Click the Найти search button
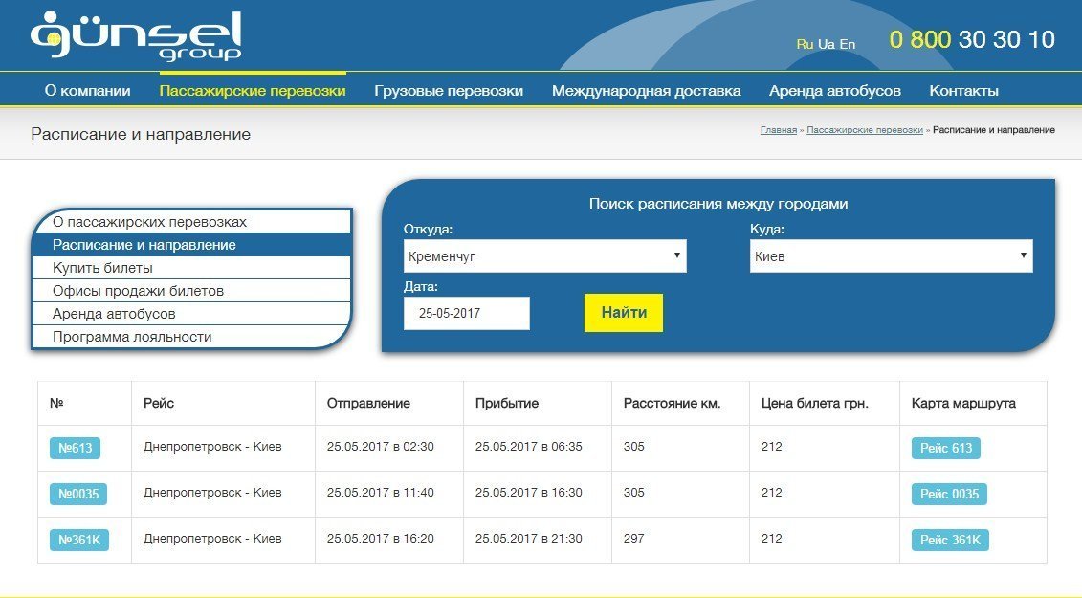Screen dimensions: 1082x598 [623, 312]
